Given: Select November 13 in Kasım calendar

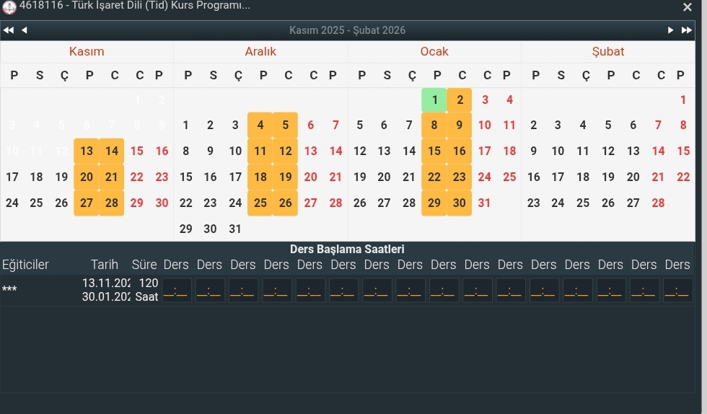Looking at the screenshot, I should [86, 151].
